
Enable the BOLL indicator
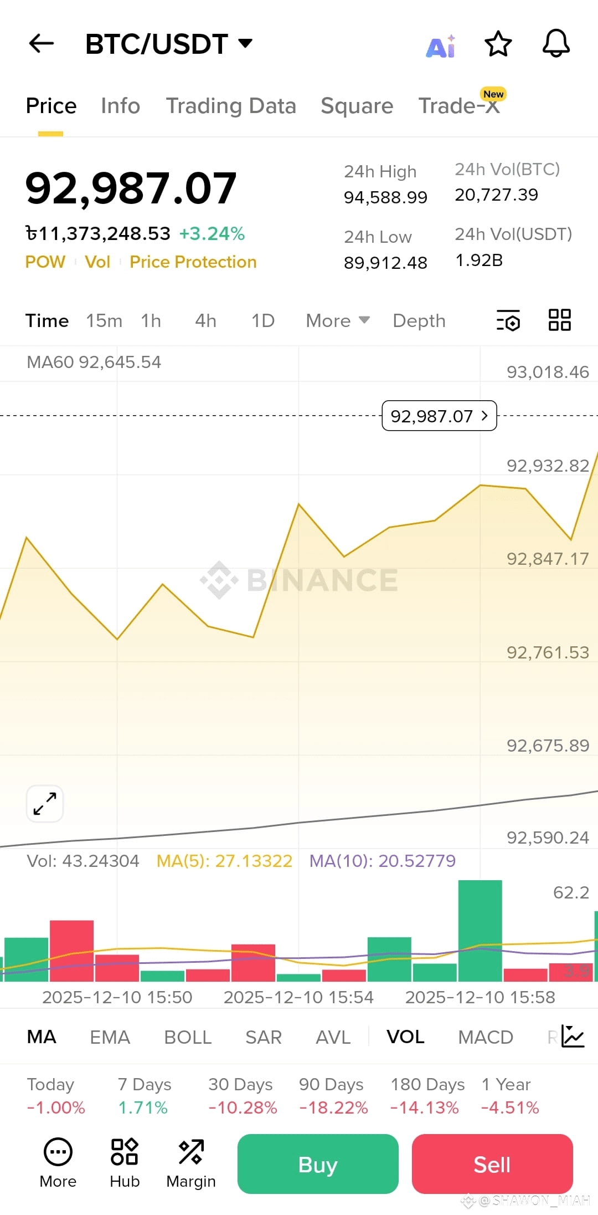188,1037
